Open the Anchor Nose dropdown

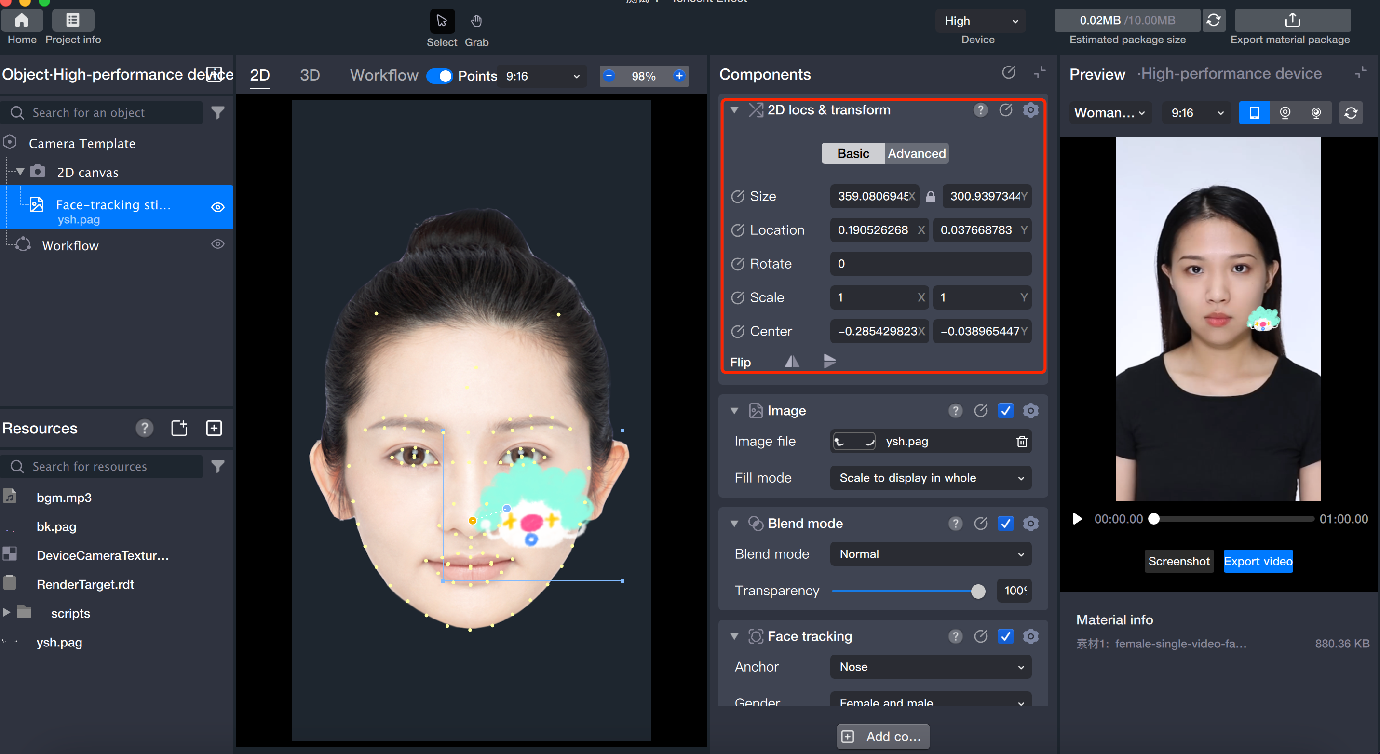[930, 667]
